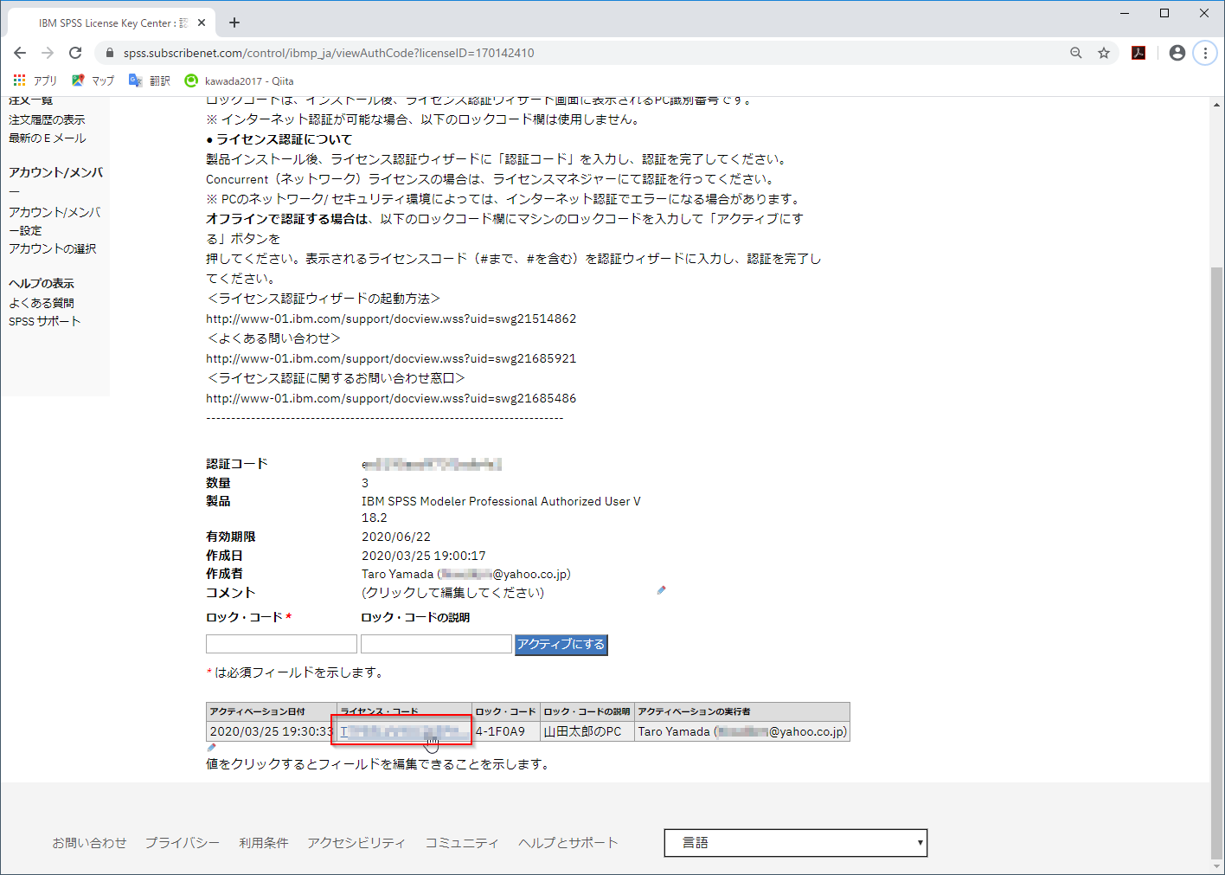Screen dimensions: 1225x875
Task: Click the 2020/03/25 19:30:33 date cell
Action: (x=272, y=731)
